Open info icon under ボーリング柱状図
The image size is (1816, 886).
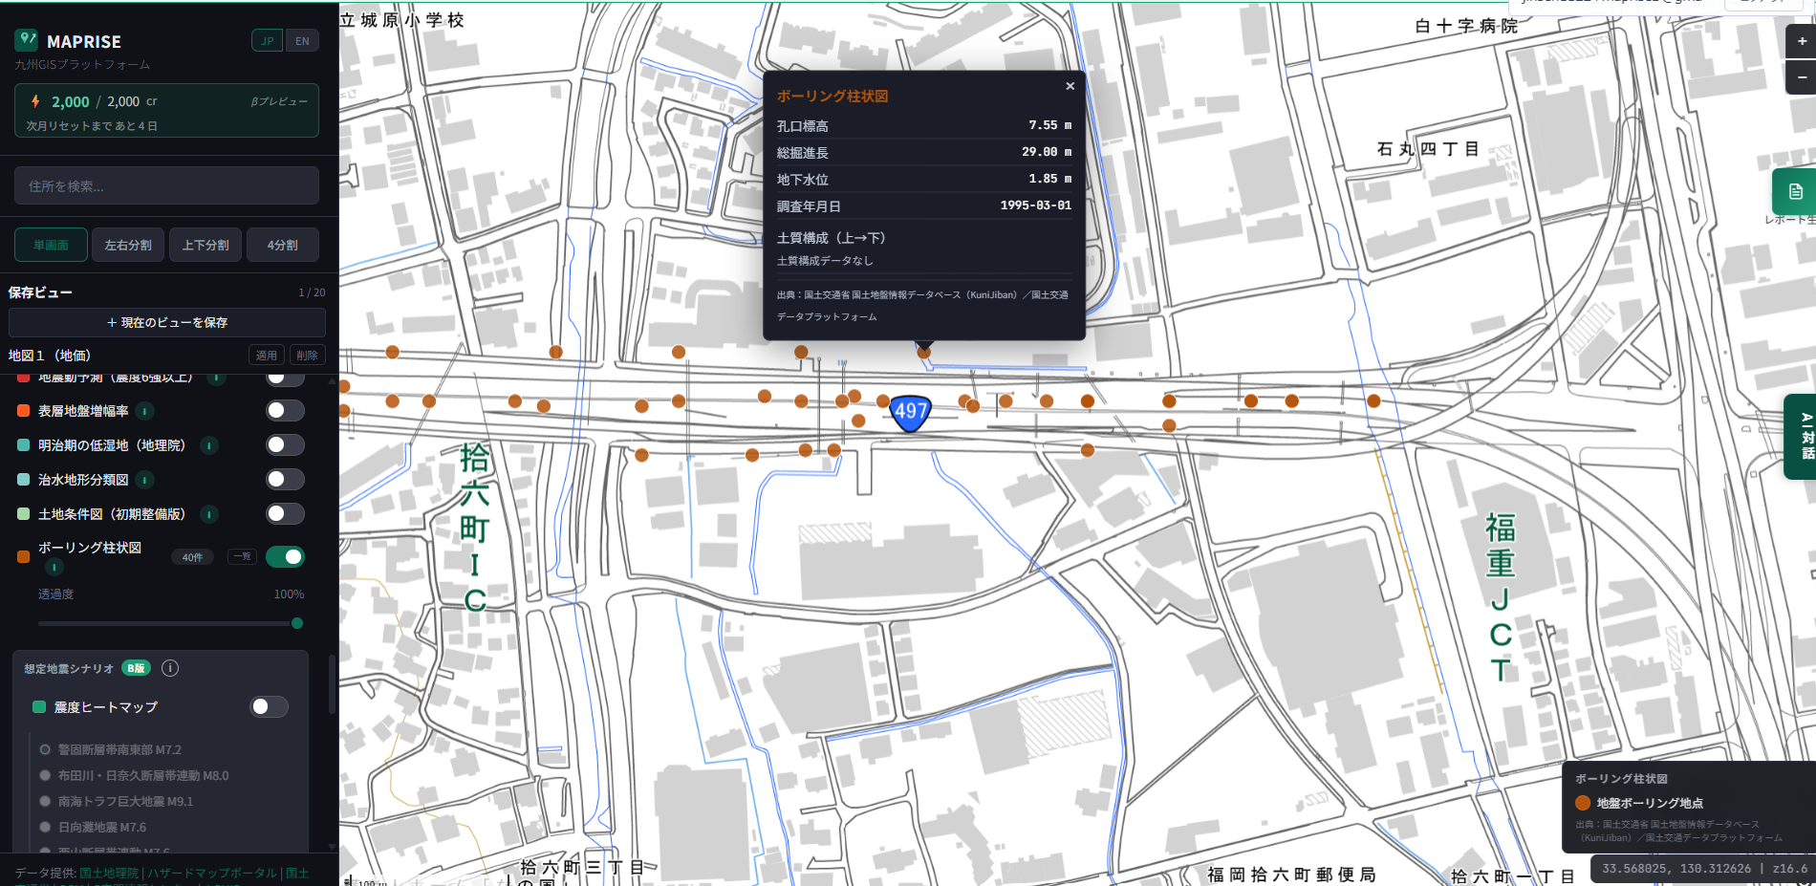tap(54, 568)
